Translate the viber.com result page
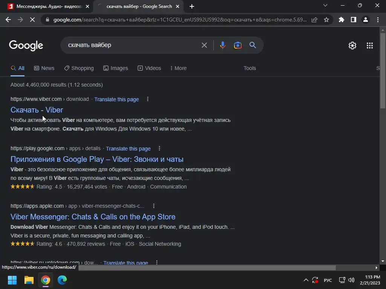Viewport: 386px width, 289px height. [x=116, y=99]
